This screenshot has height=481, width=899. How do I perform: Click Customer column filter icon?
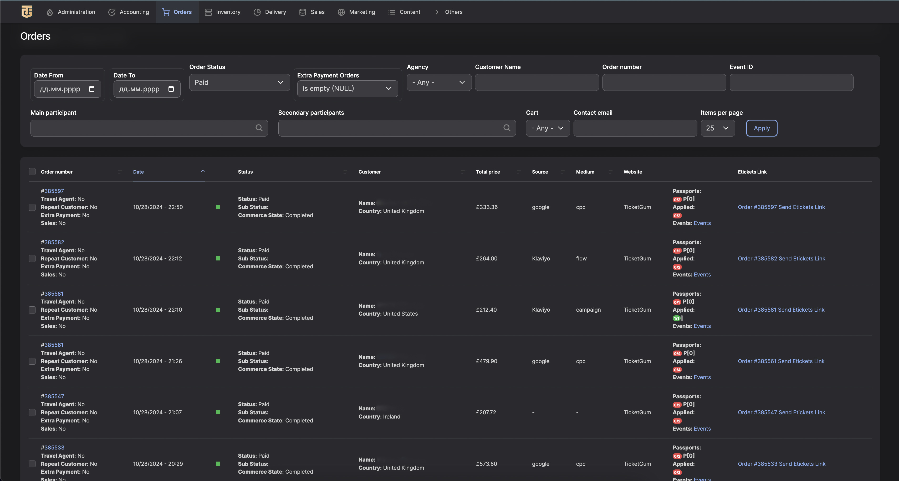point(462,172)
